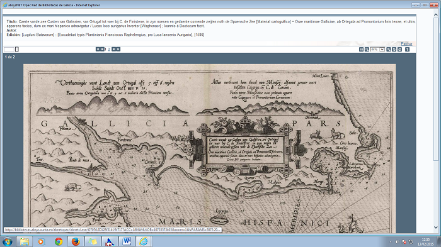Rotate the map image counterclockwise
The width and height of the screenshot is (441, 247).
394,49
